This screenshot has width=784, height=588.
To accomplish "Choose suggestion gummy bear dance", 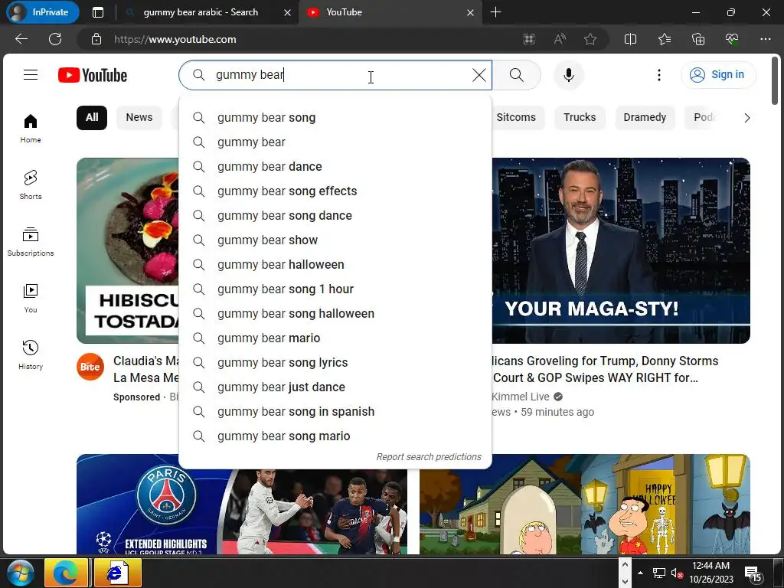I will (335, 166).
